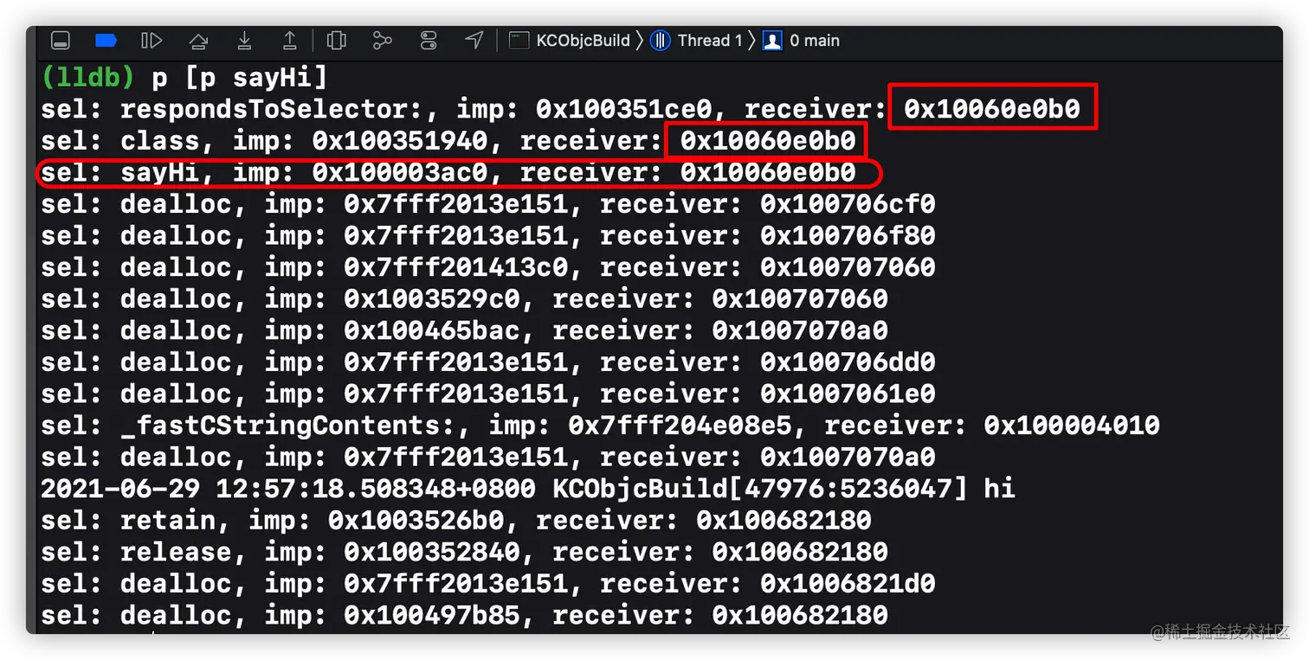Viewport: 1309px width, 660px height.
Task: Click the Thread 1 icon
Action: [661, 40]
